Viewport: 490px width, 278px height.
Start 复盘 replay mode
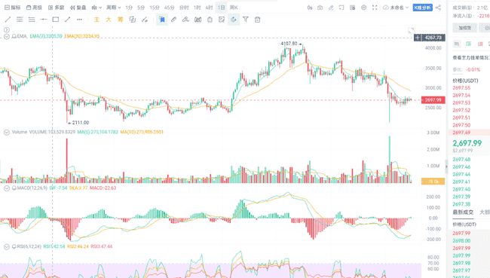[78, 8]
